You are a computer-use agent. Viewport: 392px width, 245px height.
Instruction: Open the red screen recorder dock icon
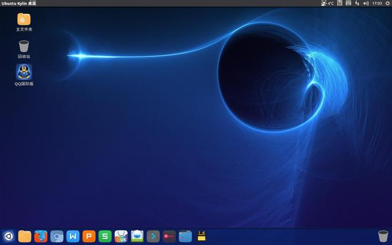tap(169, 236)
